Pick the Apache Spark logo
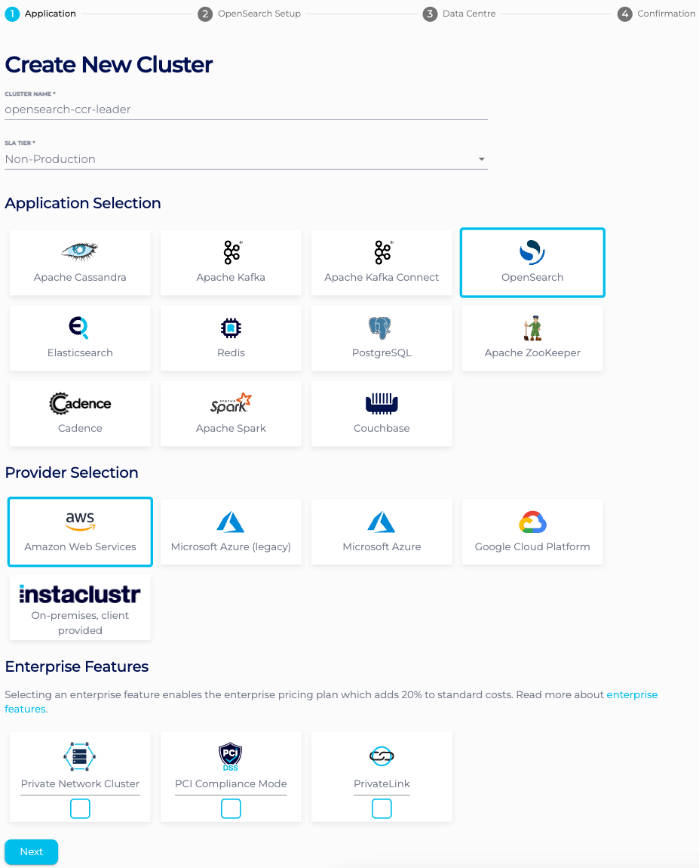This screenshot has height=868, width=699. [x=231, y=403]
